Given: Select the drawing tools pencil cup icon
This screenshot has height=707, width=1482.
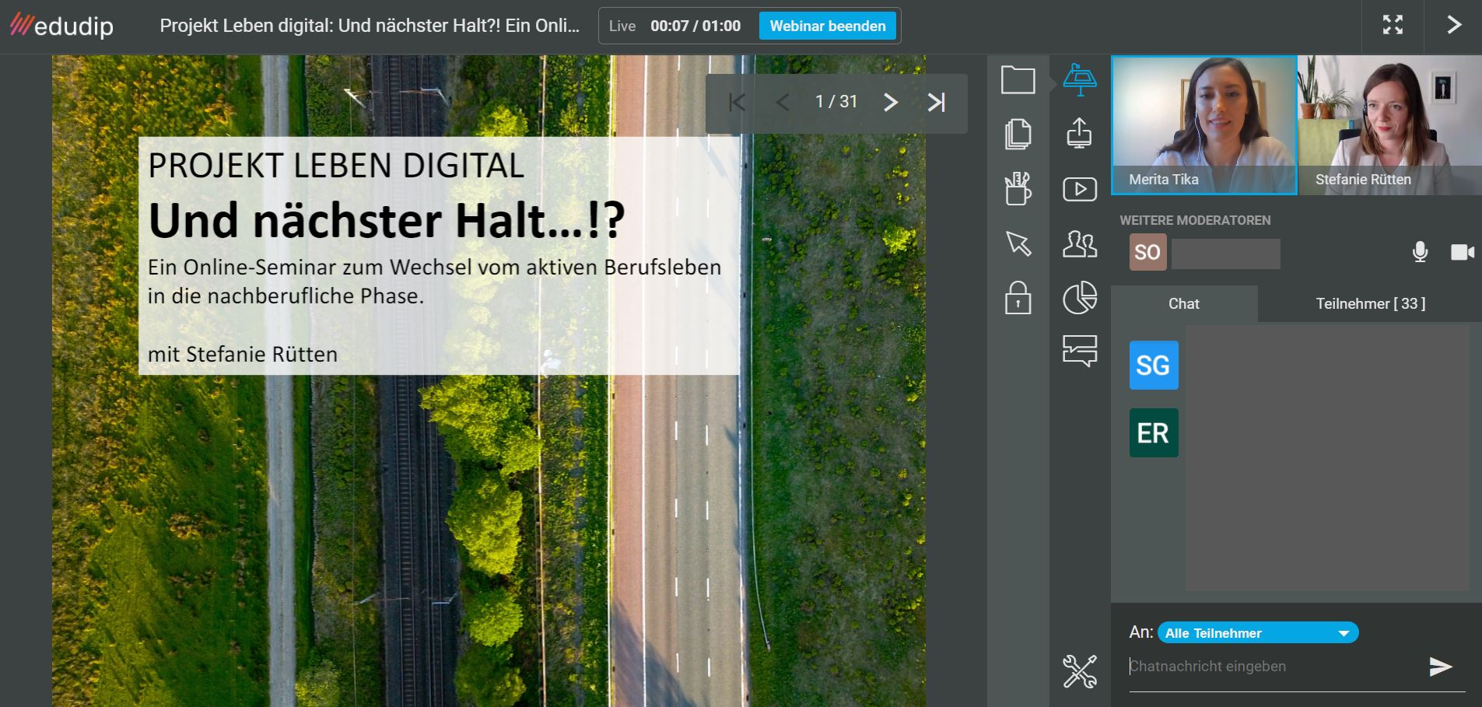Looking at the screenshot, I should [x=1018, y=188].
